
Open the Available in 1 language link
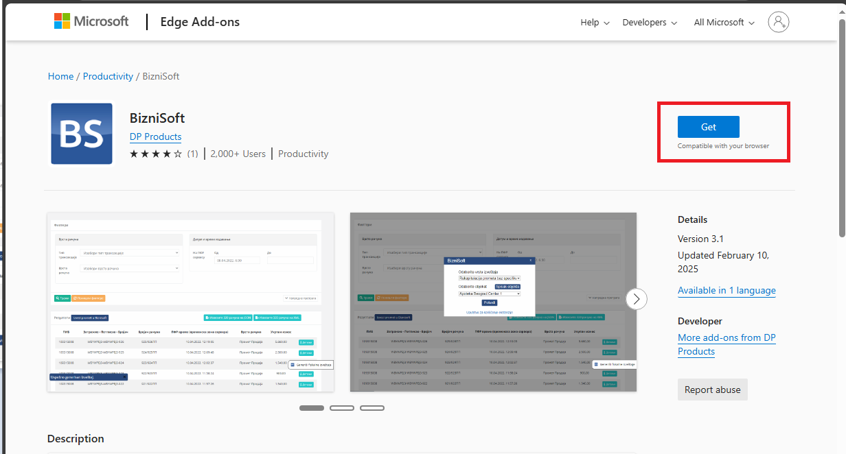(x=727, y=290)
